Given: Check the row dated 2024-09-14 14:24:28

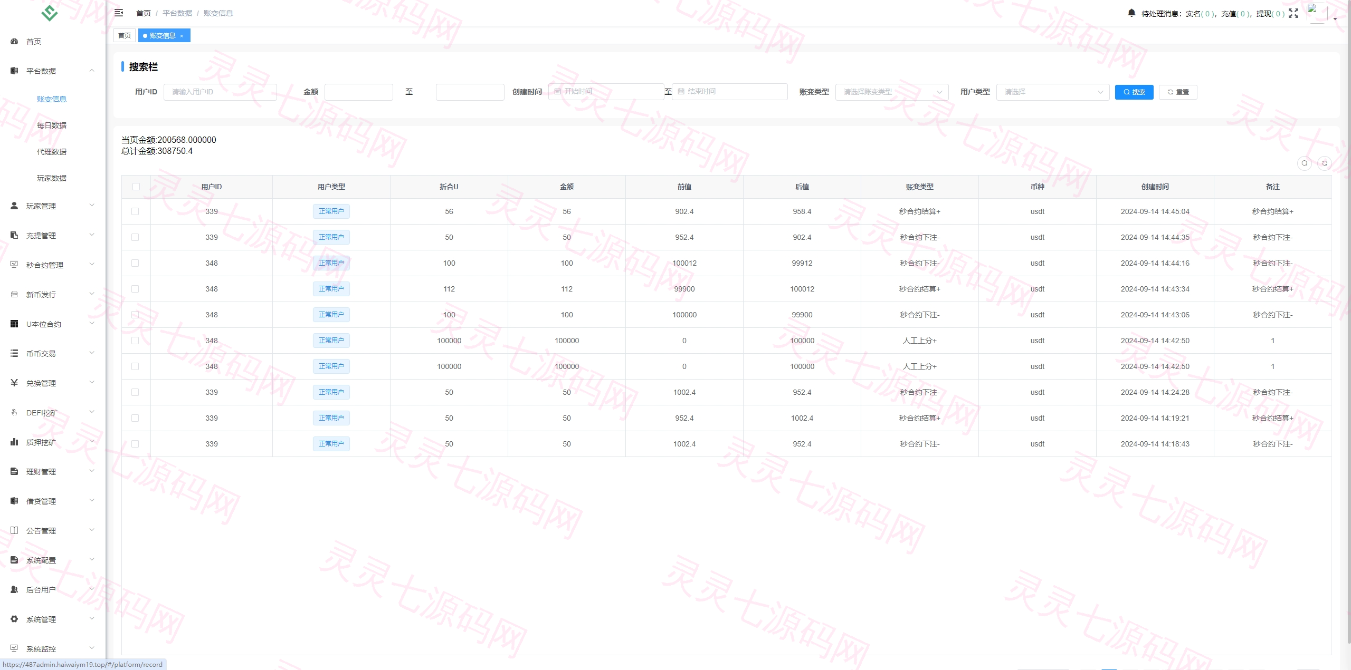Looking at the screenshot, I should pyautogui.click(x=135, y=392).
